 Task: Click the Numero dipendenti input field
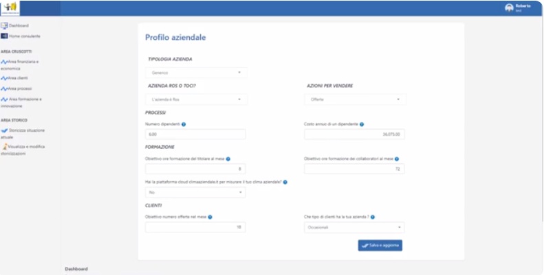195,134
